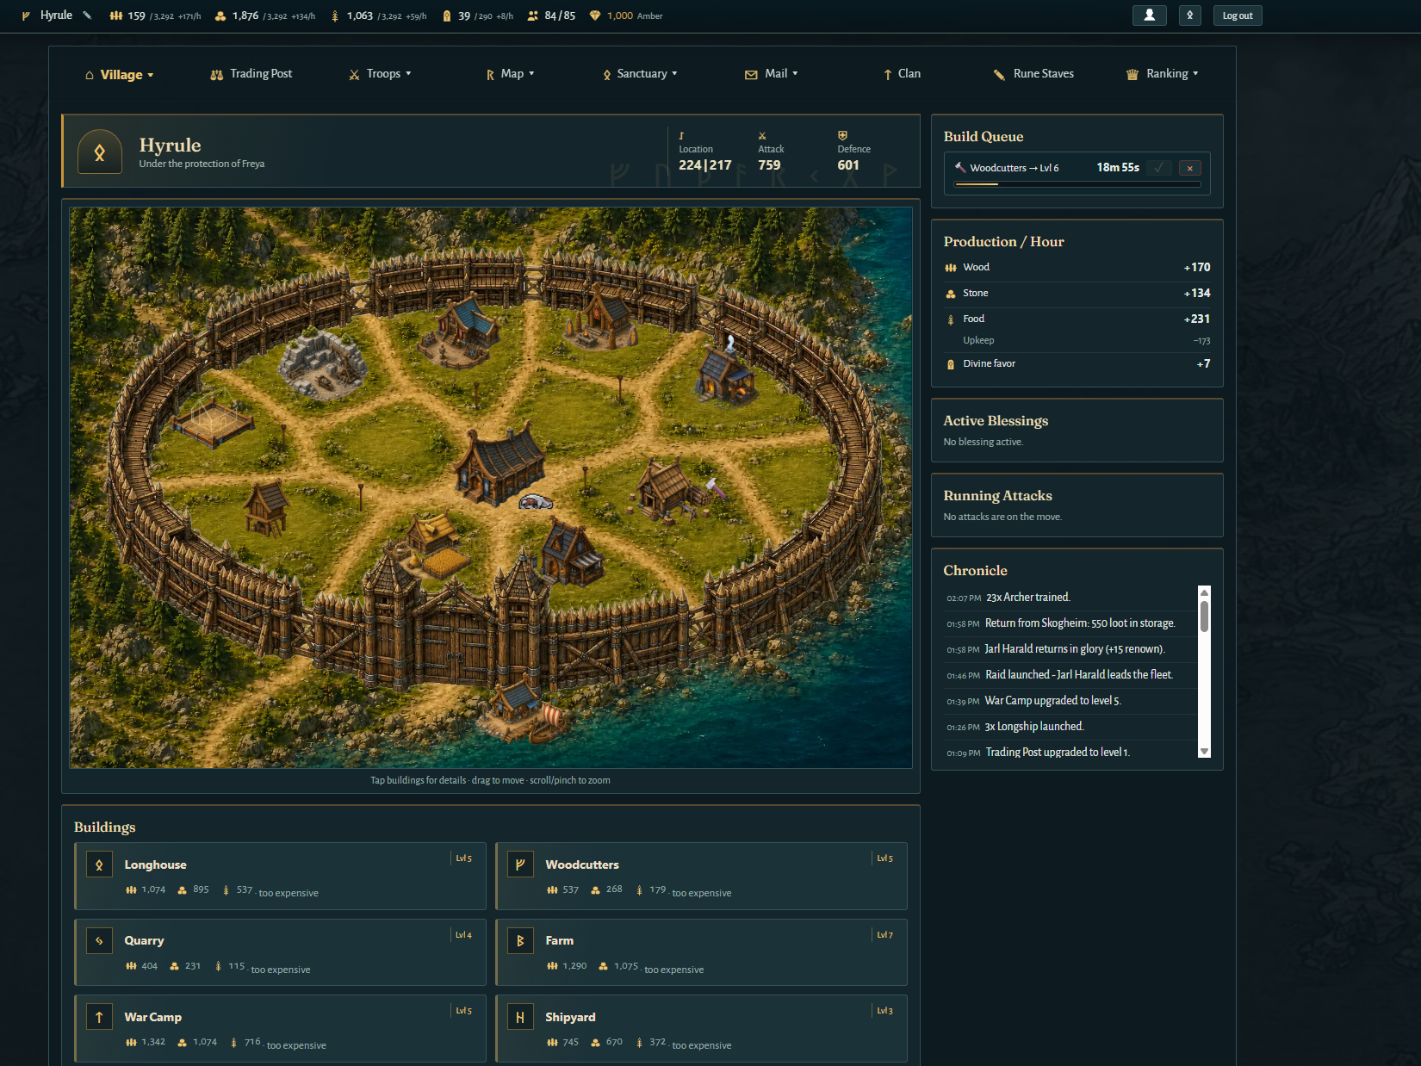Expand the Ranking dropdown menu
The width and height of the screenshot is (1421, 1066).
tap(1162, 74)
